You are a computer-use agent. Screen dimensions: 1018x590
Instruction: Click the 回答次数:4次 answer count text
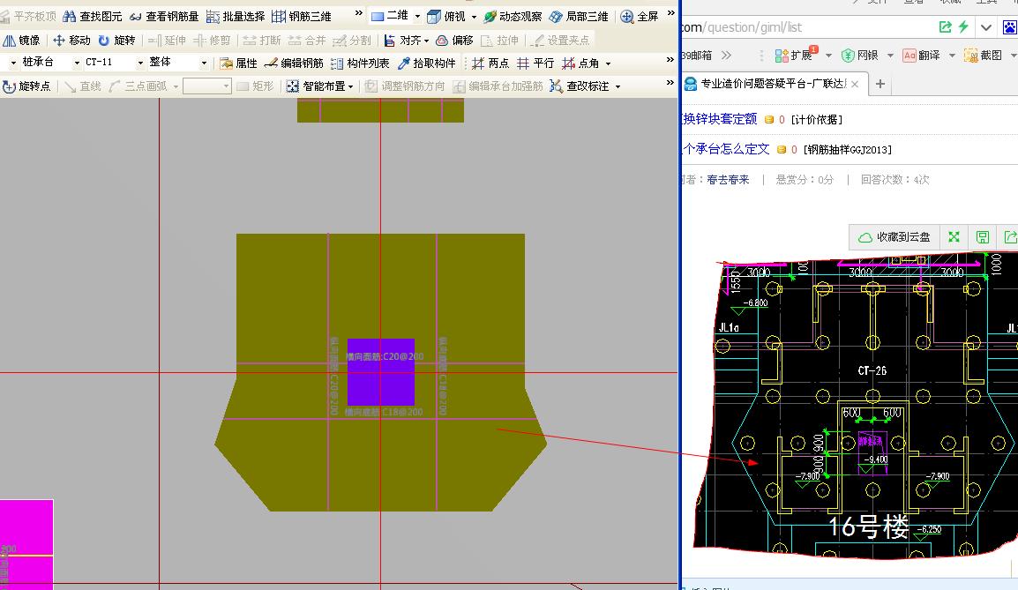(894, 180)
